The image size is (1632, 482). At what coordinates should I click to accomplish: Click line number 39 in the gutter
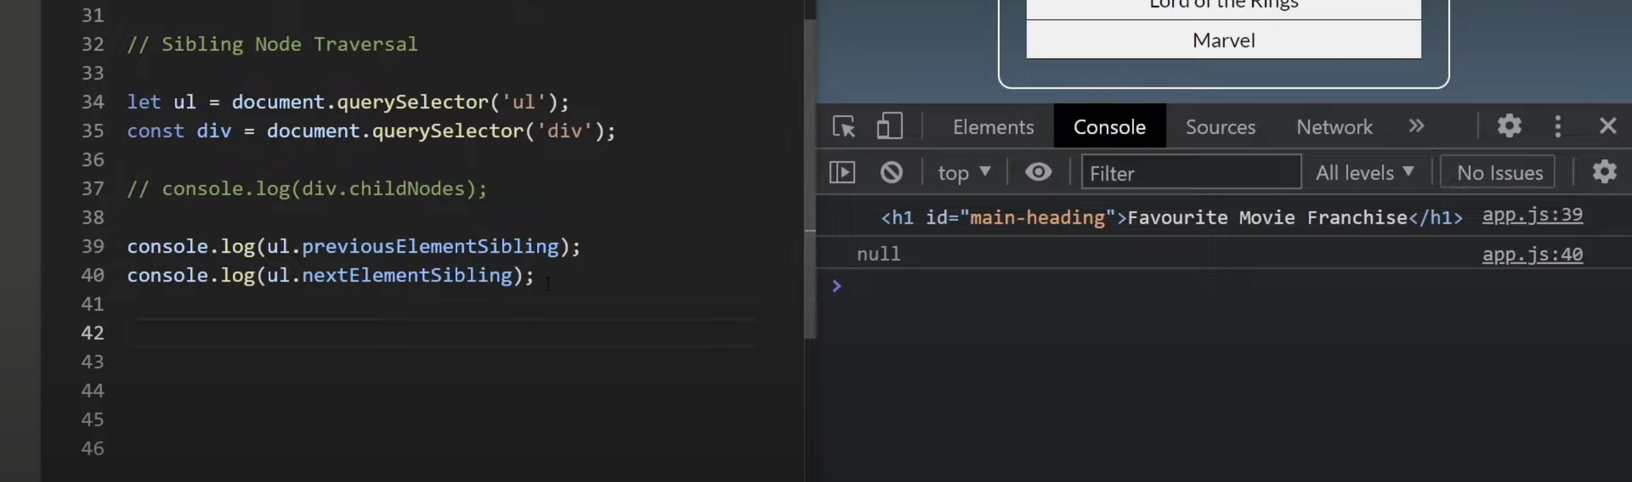tap(92, 246)
